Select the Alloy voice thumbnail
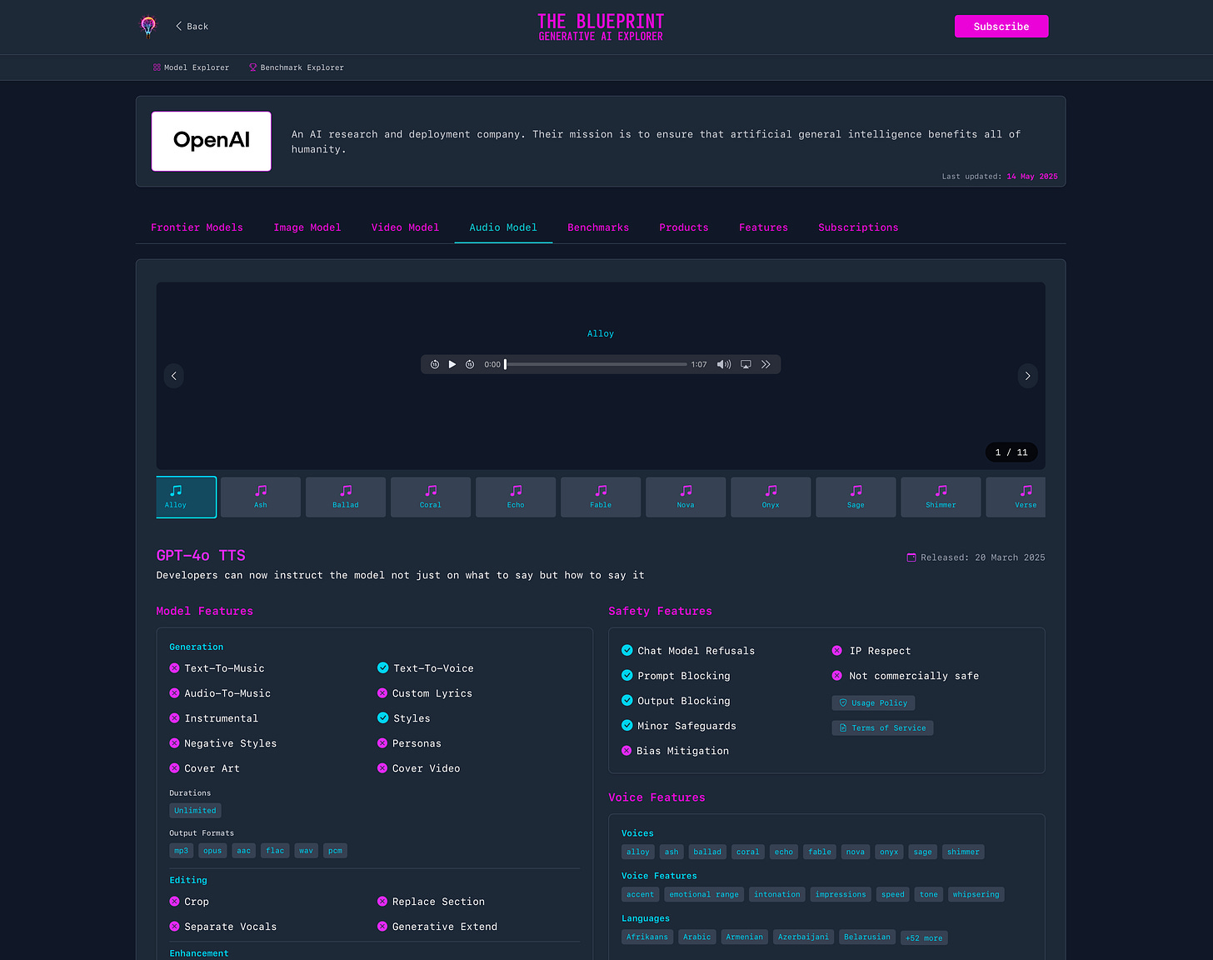This screenshot has height=960, width=1213. point(186,497)
